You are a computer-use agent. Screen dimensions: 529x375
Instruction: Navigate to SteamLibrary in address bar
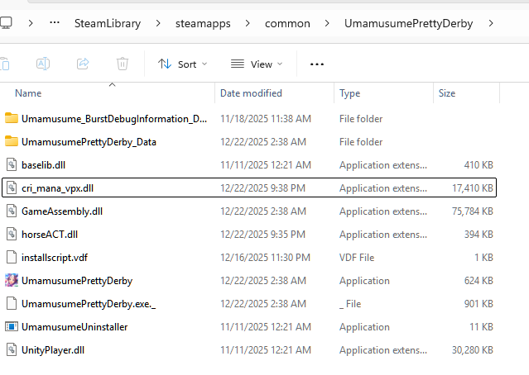[108, 23]
